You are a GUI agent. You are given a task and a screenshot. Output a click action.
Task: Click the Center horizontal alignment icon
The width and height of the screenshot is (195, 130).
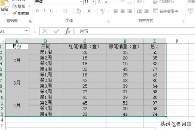[123, 11]
